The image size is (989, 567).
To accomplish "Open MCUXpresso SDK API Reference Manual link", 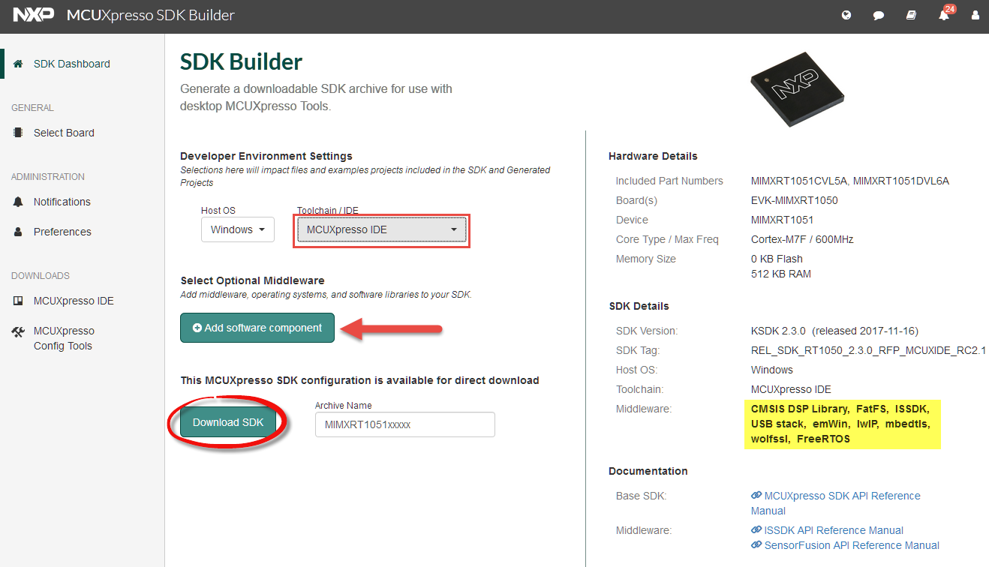I will [x=842, y=496].
